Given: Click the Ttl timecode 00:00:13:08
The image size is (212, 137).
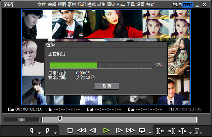Looking at the screenshot, I should click(x=188, y=109).
